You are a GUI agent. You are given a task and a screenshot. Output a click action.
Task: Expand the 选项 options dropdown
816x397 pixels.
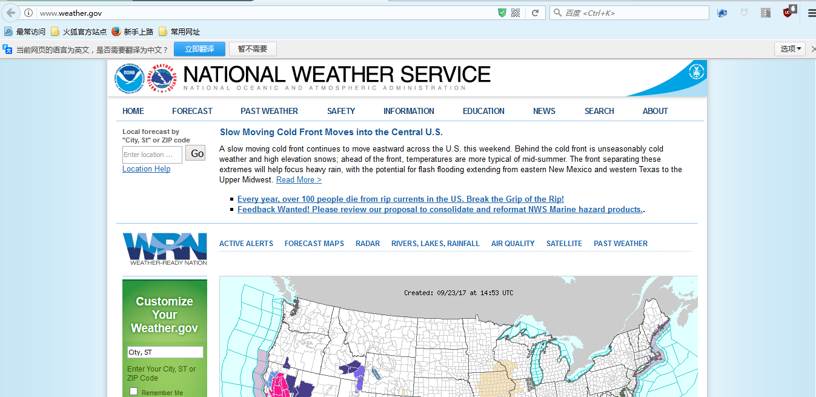pyautogui.click(x=791, y=49)
